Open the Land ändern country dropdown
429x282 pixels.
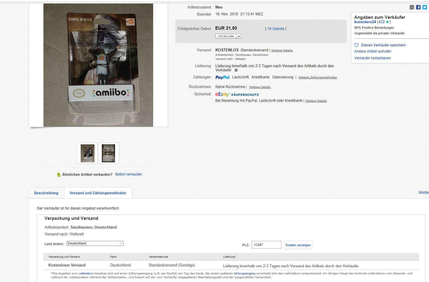[95, 244]
